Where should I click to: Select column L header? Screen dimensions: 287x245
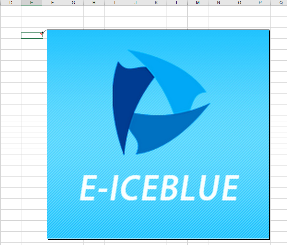[x=177, y=3]
